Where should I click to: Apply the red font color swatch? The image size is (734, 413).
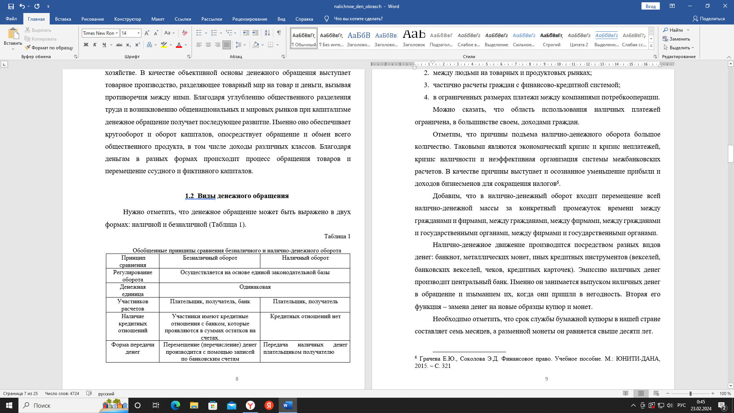point(179,45)
